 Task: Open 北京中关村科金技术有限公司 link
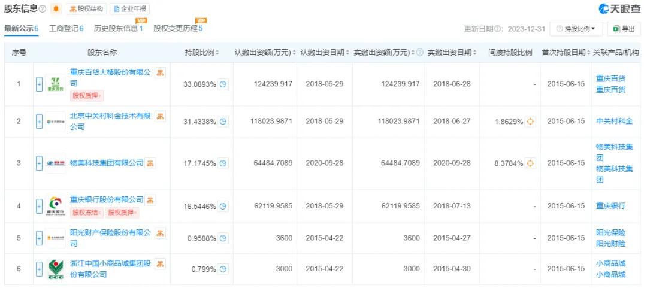click(111, 122)
